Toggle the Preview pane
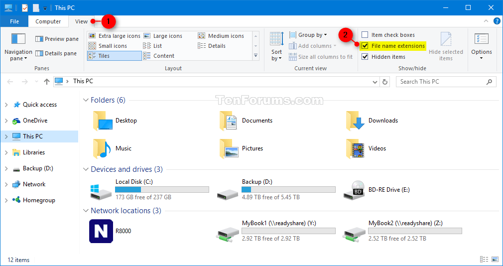This screenshot has width=503, height=266. pos(57,39)
